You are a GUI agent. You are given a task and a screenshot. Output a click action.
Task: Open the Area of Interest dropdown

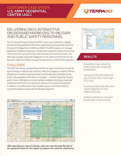(16, 104)
